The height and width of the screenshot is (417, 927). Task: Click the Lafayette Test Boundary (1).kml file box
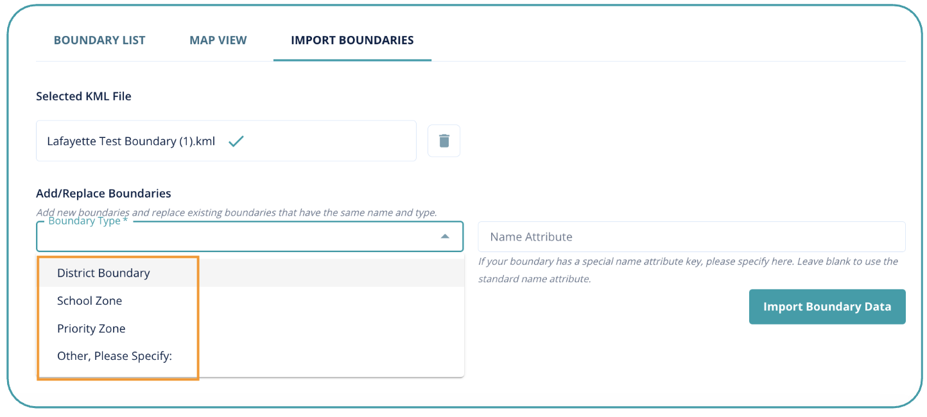point(321,140)
